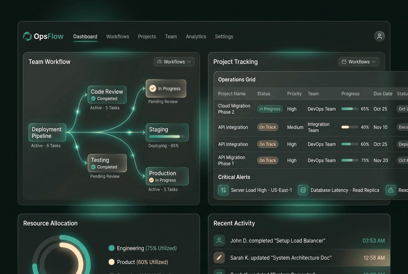Open the Projects tab
The image size is (408, 274).
tap(147, 37)
